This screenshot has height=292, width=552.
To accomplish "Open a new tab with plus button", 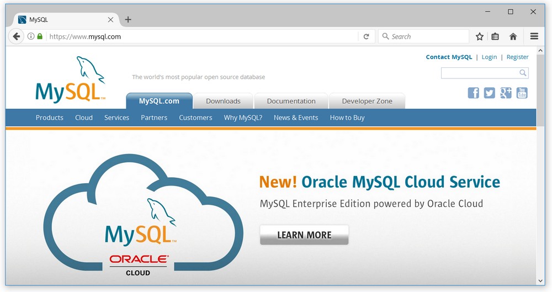I will pos(128,20).
